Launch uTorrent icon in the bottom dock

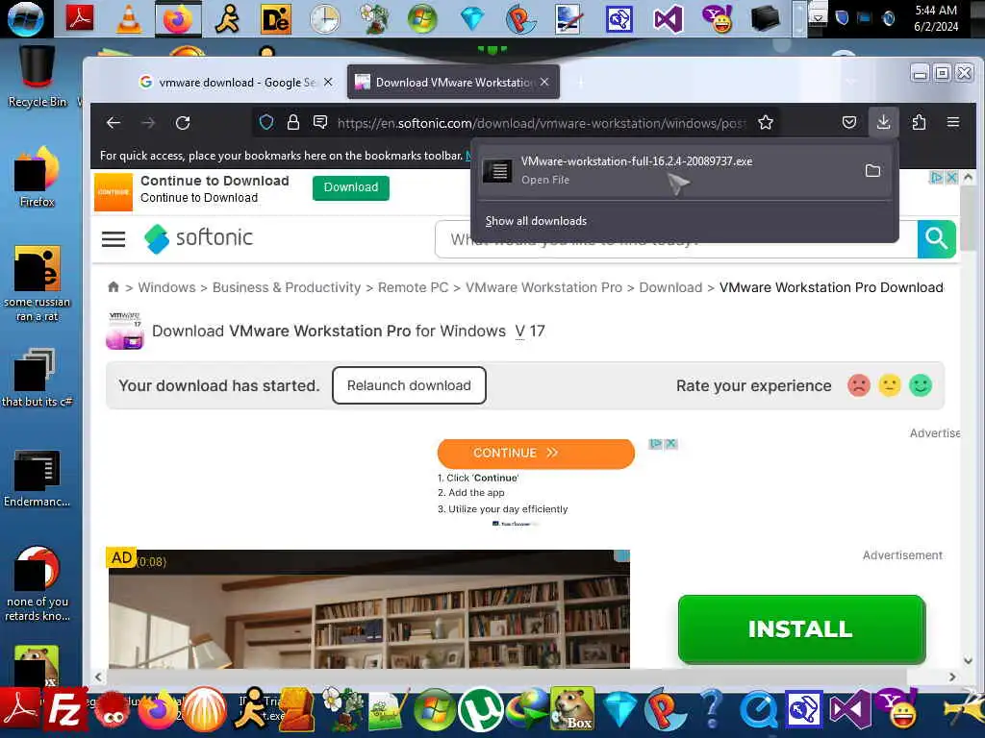pyautogui.click(x=481, y=711)
